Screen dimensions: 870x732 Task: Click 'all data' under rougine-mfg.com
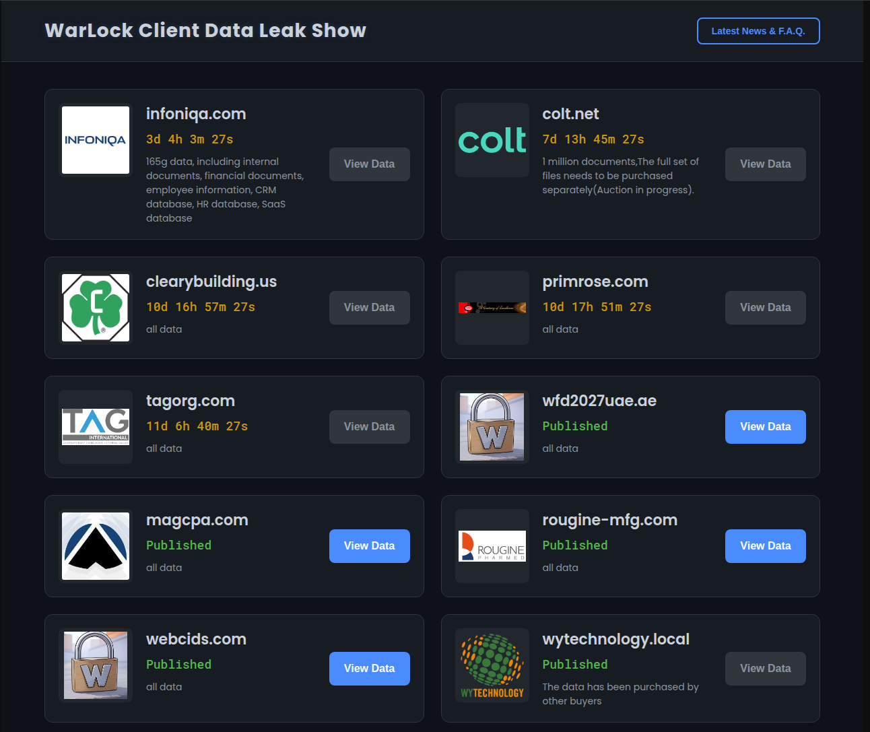pos(560,568)
